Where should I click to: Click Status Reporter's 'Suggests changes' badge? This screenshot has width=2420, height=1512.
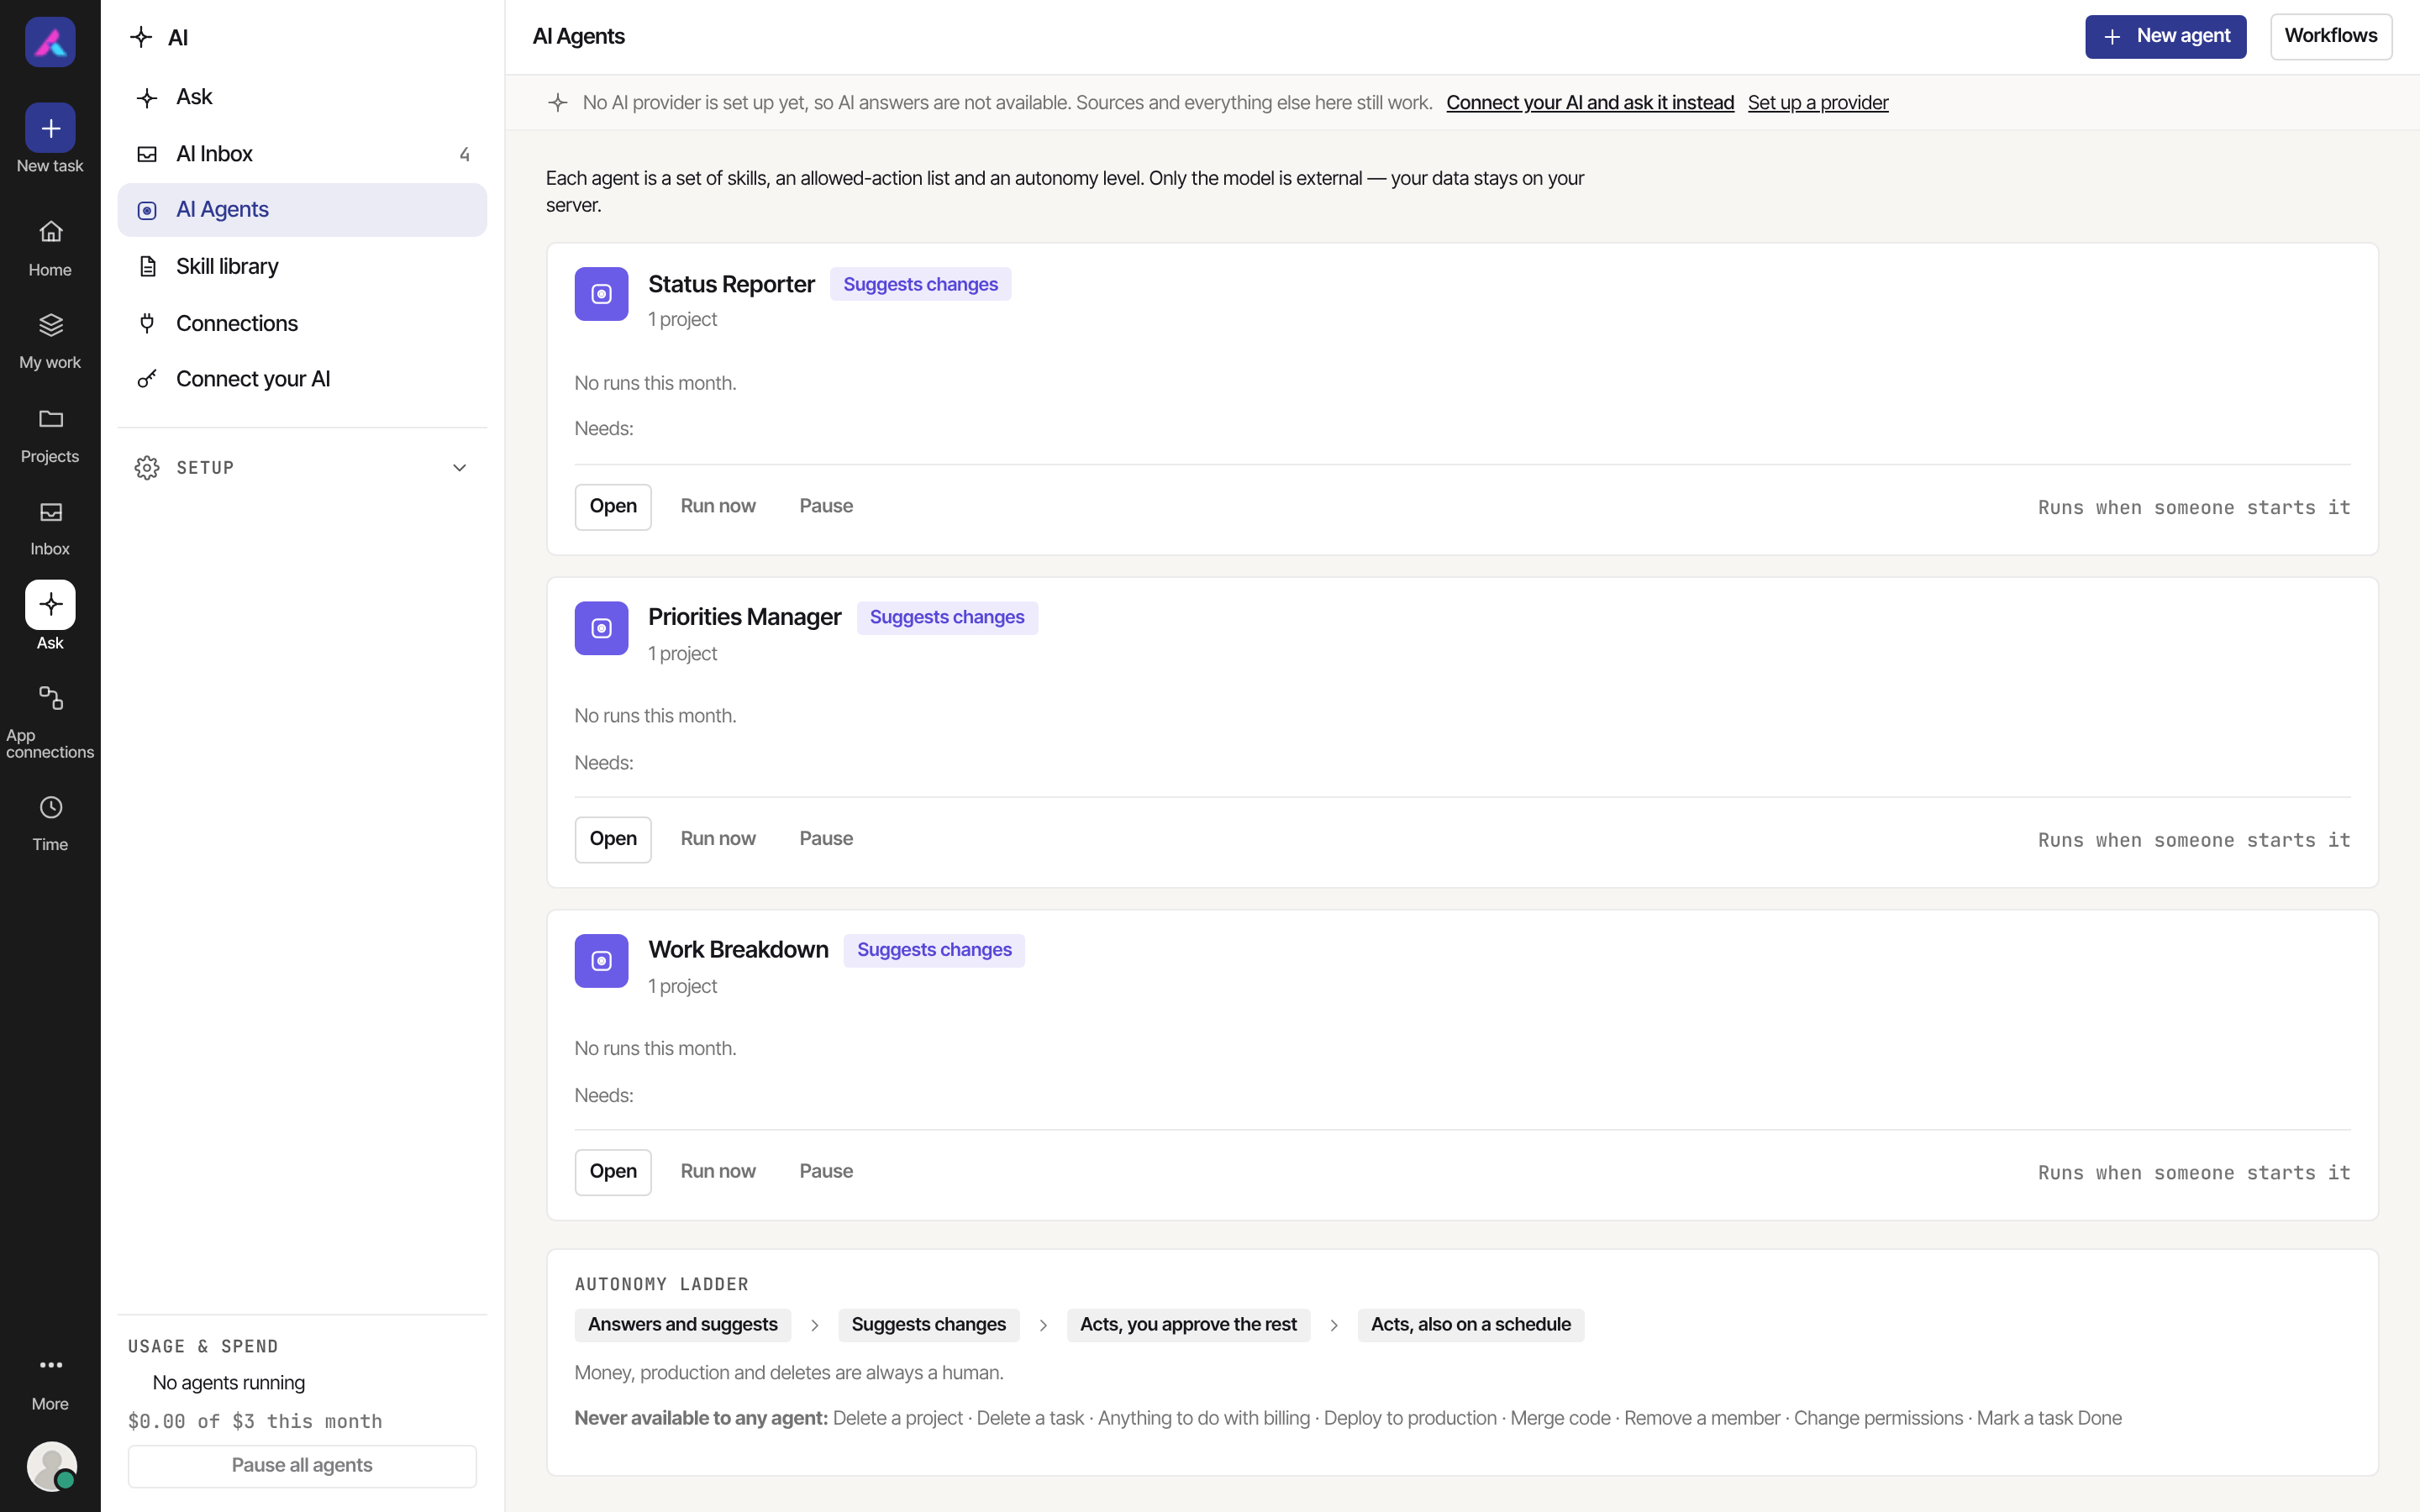[920, 285]
